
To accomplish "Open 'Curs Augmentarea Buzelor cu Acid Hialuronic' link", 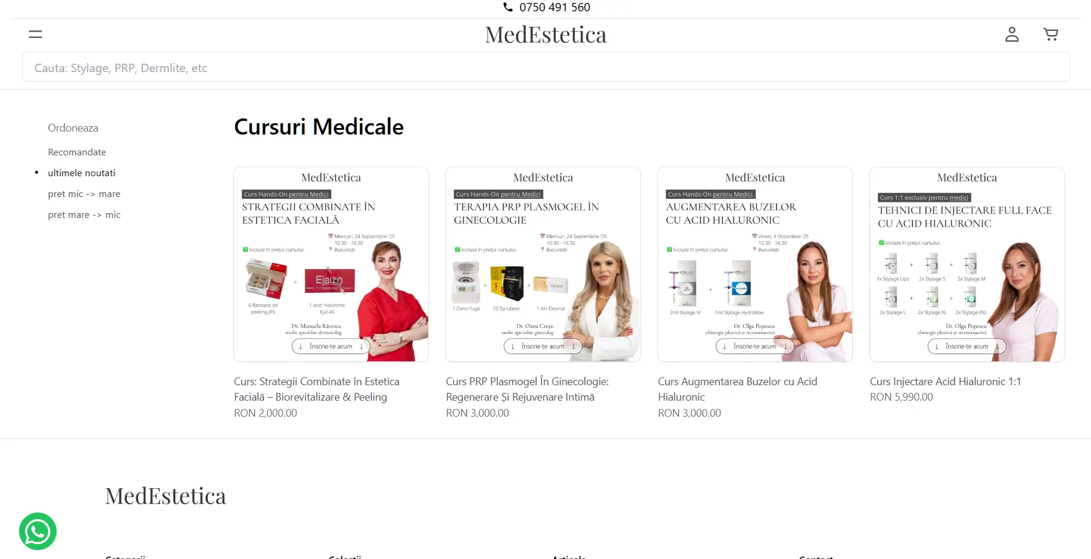I will point(737,389).
